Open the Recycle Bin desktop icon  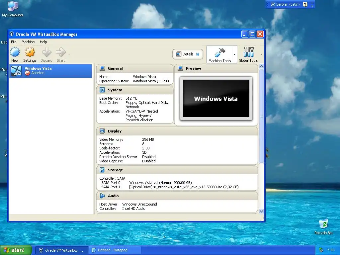pos(323,227)
